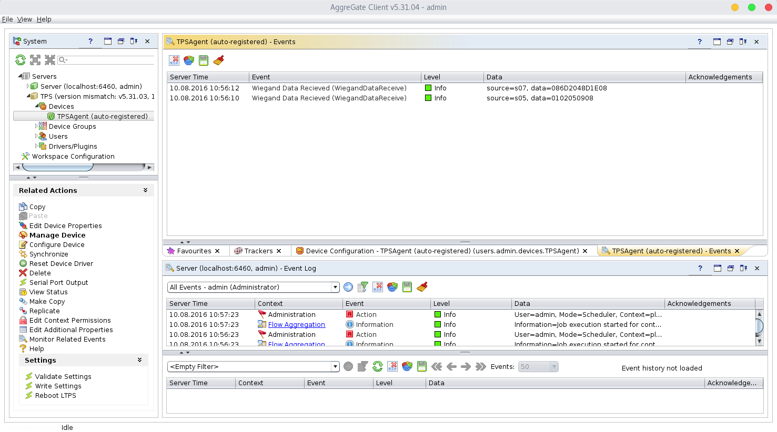Click the save icon in event history toolbar
This screenshot has width=777, height=432.
click(x=422, y=366)
